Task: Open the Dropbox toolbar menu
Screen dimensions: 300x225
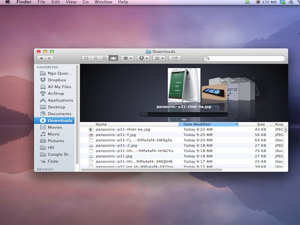Action: coord(143,58)
